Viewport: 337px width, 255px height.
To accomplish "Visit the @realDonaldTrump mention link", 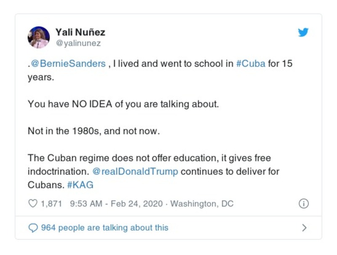I will point(135,172).
